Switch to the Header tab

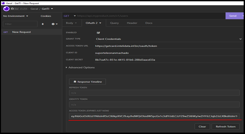point(132,23)
